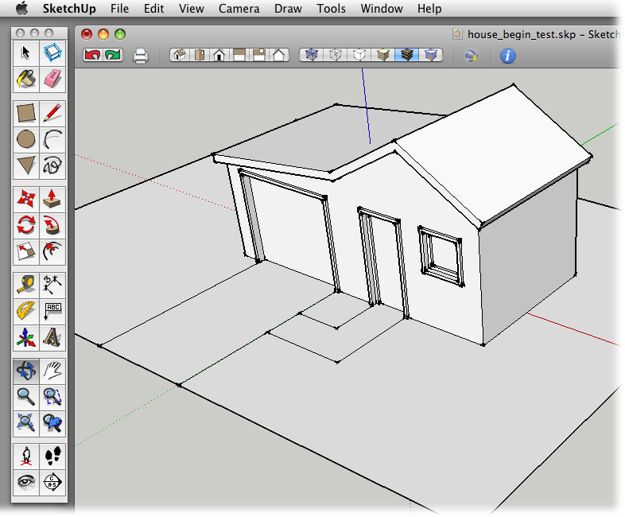Click the Undo button in toolbar
The image size is (625, 517).
(92, 56)
